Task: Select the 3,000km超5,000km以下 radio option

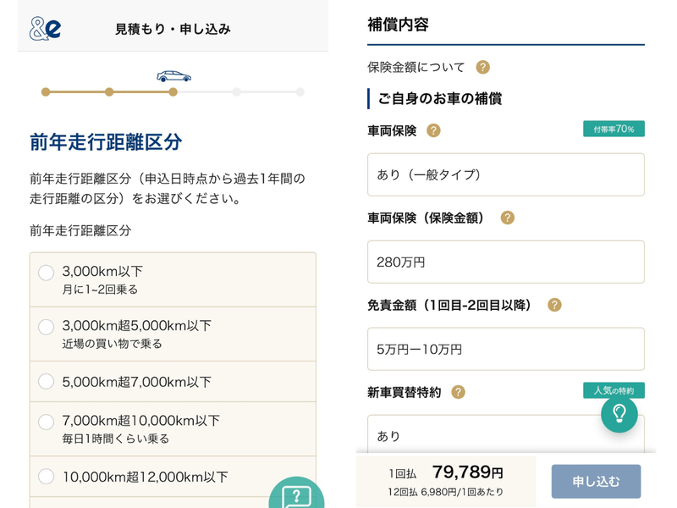Action: (47, 327)
